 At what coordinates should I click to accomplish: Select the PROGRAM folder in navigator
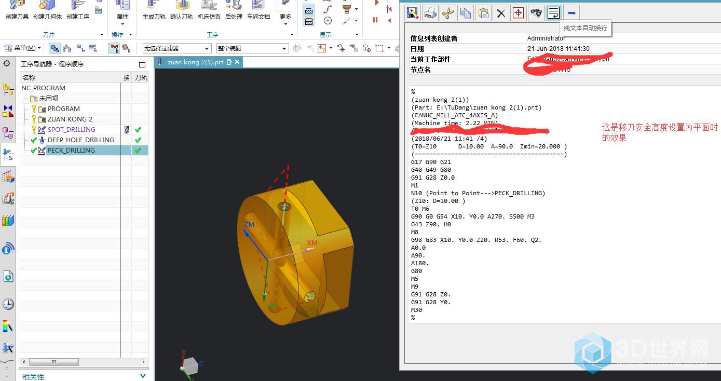pos(64,109)
